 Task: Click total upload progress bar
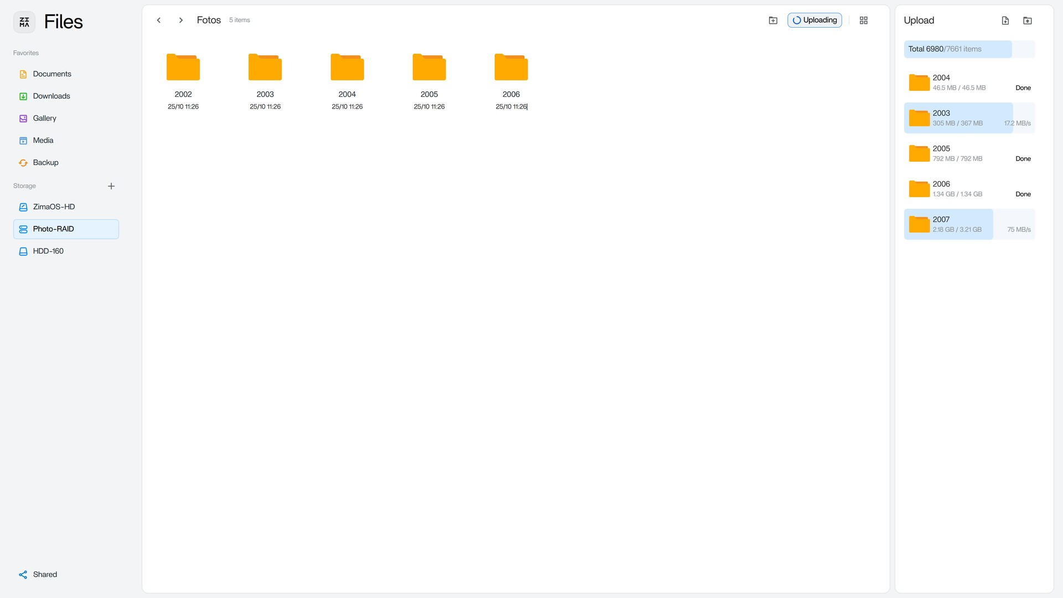pyautogui.click(x=969, y=49)
